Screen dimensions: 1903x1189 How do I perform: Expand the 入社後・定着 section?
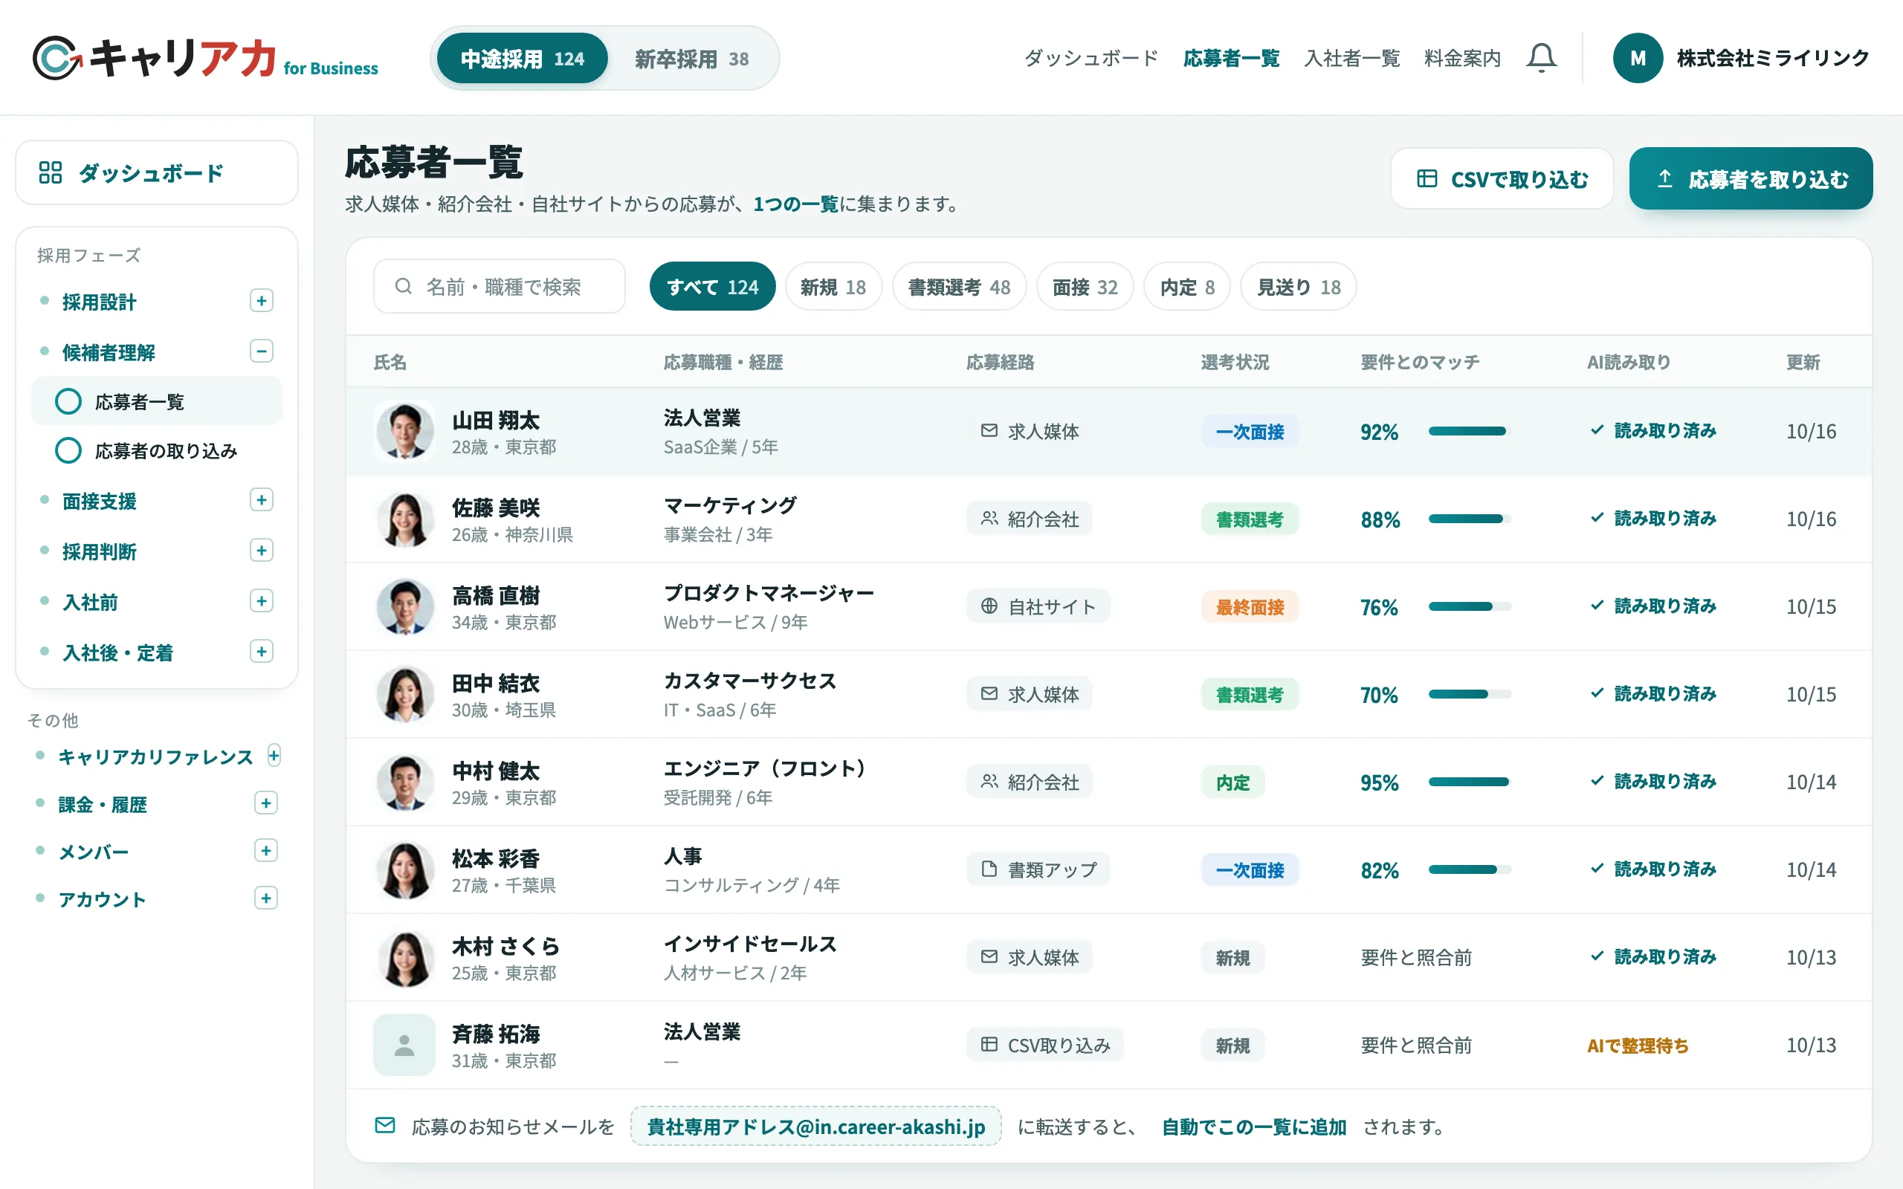pyautogui.click(x=261, y=651)
